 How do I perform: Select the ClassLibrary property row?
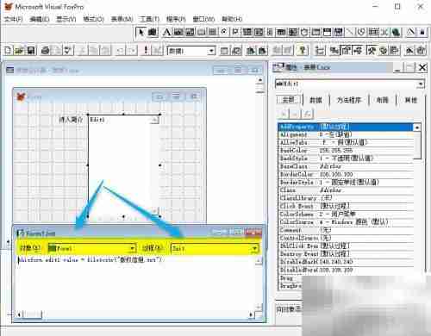(347, 198)
